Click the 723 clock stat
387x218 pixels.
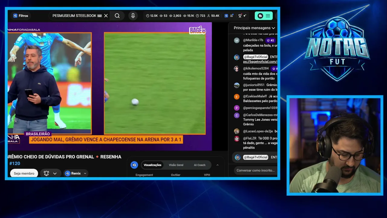tap(200, 16)
